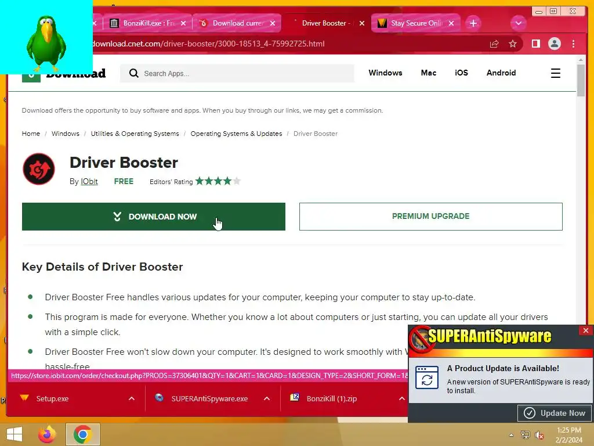The height and width of the screenshot is (446, 594).
Task: Select Mac in the site navigation
Action: 429,73
